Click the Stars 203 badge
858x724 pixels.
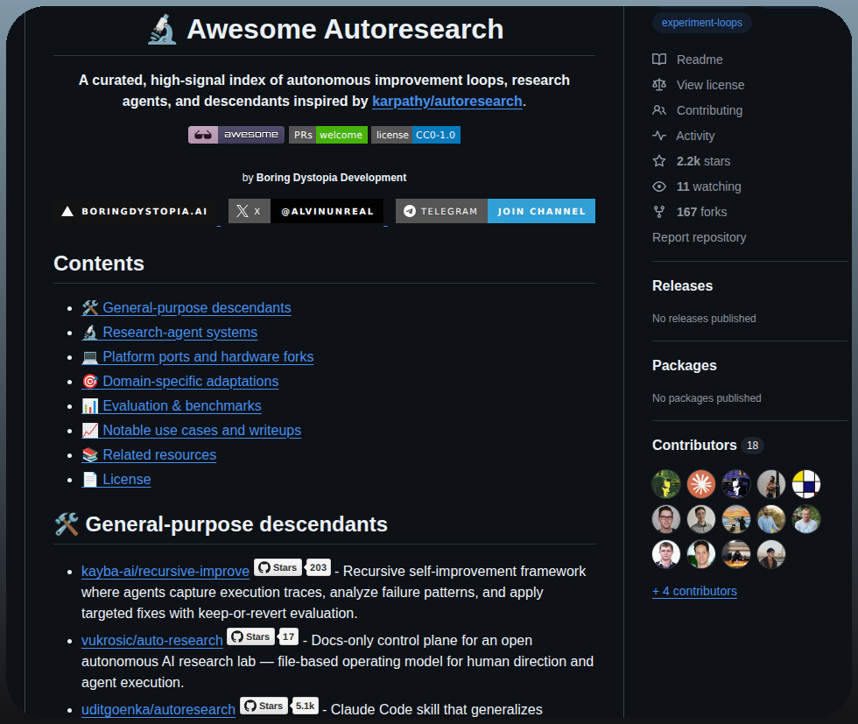tap(292, 567)
